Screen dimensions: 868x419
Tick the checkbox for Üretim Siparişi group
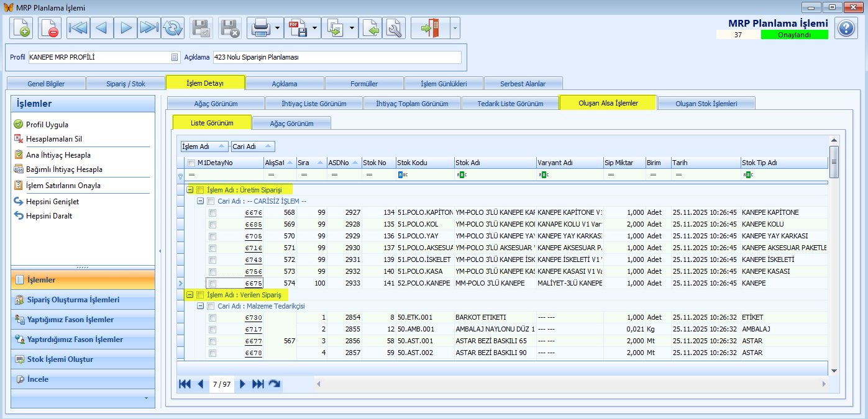pyautogui.click(x=200, y=190)
